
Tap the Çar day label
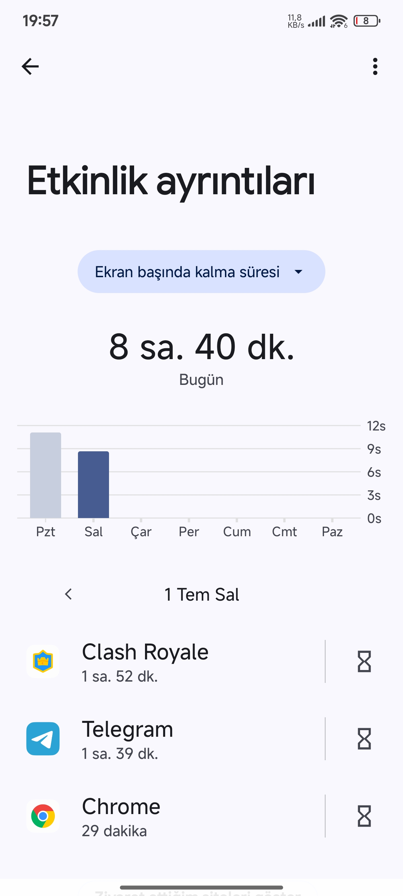point(141,532)
